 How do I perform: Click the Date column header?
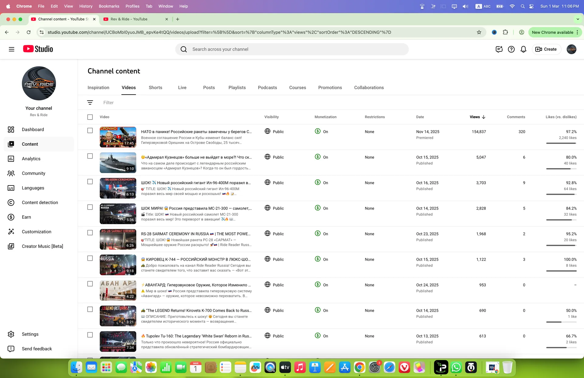420,117
